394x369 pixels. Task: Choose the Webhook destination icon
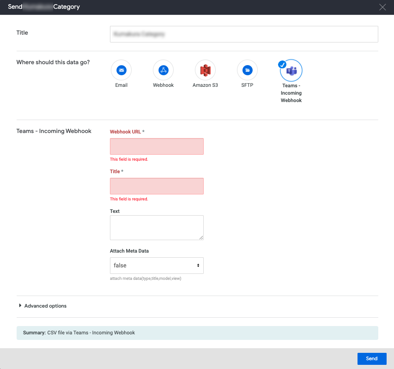[x=164, y=70]
